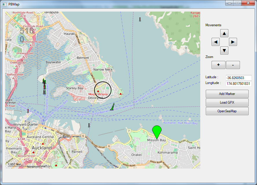Image resolution: width=257 pixels, height=185 pixels.
Task: Zoom in with the plus button
Action: 219,65
